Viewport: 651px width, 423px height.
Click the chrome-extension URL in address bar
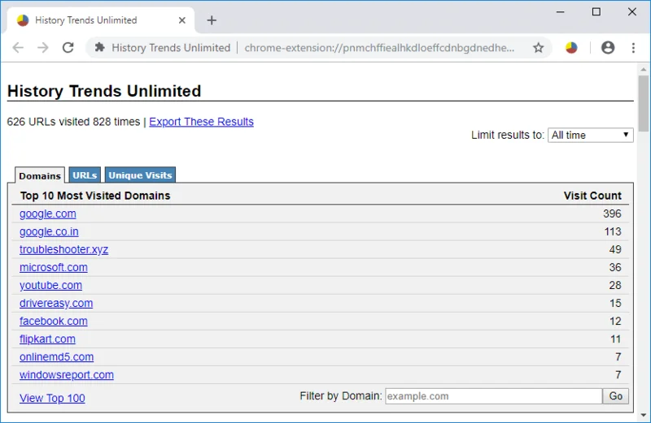379,48
